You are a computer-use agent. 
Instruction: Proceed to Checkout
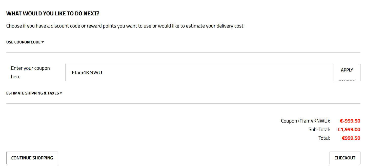(x=345, y=158)
